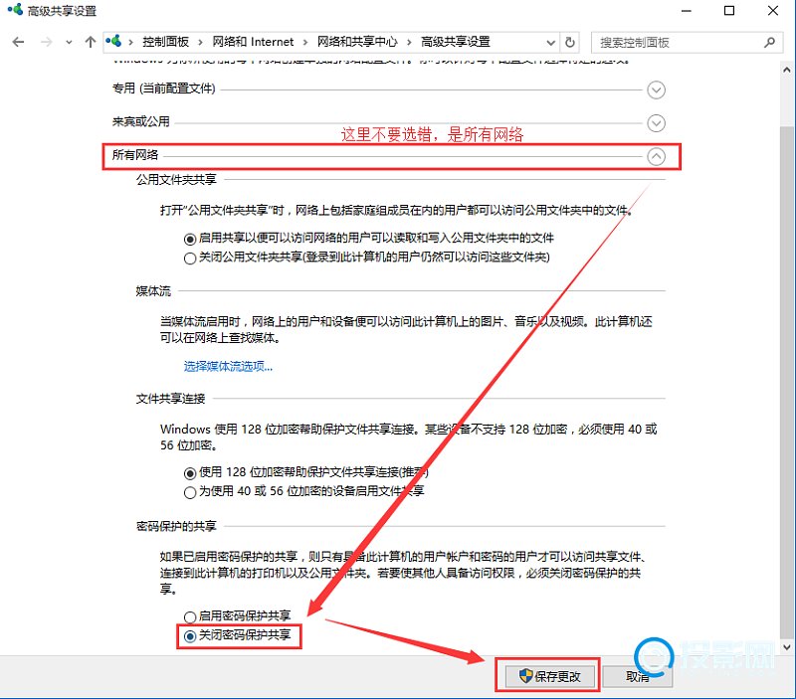Expand the chevron after 网络和 Internet

pyautogui.click(x=305, y=43)
